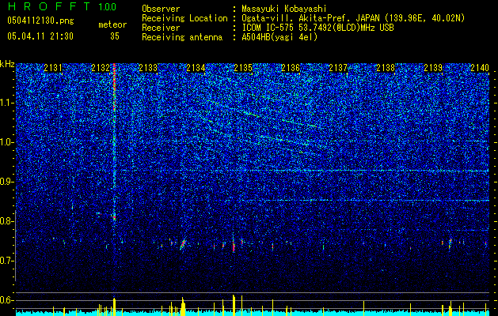Click the 2135 time marker
This screenshot has height=316, width=498.
click(243, 68)
